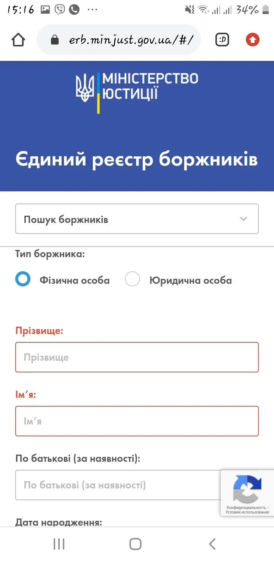This screenshot has height=563, width=274.
Task: Select the Фізична особа radio button
Action: (23, 279)
